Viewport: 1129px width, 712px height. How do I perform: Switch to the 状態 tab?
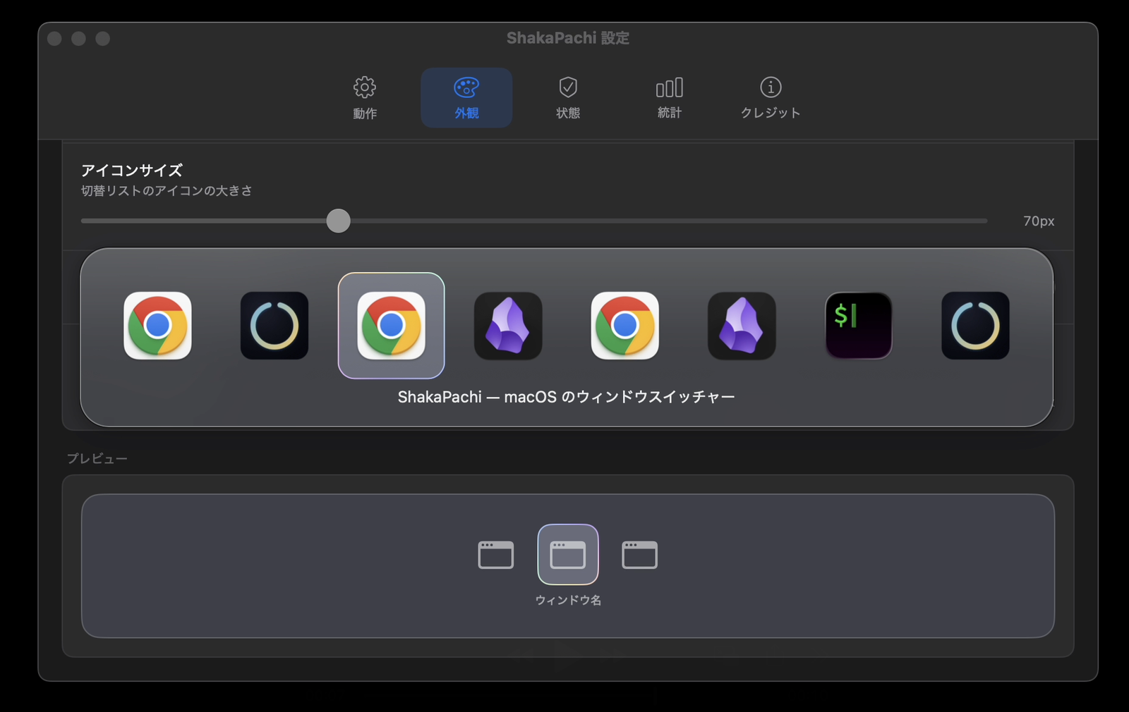point(568,98)
